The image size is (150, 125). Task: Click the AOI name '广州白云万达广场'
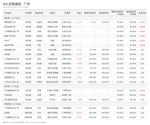(11, 82)
